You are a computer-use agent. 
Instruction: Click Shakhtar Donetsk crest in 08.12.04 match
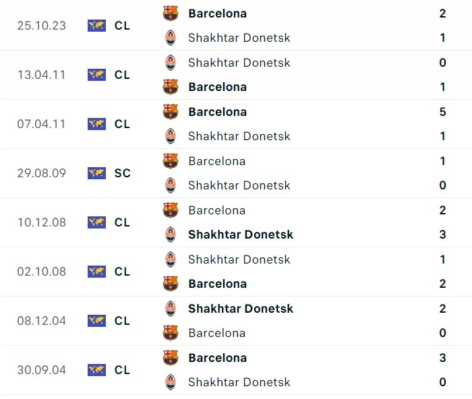[171, 309]
